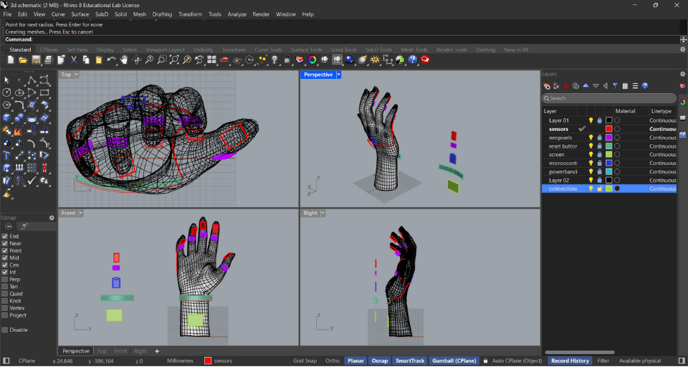This screenshot has height=387, width=688.
Task: Switch to the Curve Tools toolbar tab
Action: [x=268, y=49]
